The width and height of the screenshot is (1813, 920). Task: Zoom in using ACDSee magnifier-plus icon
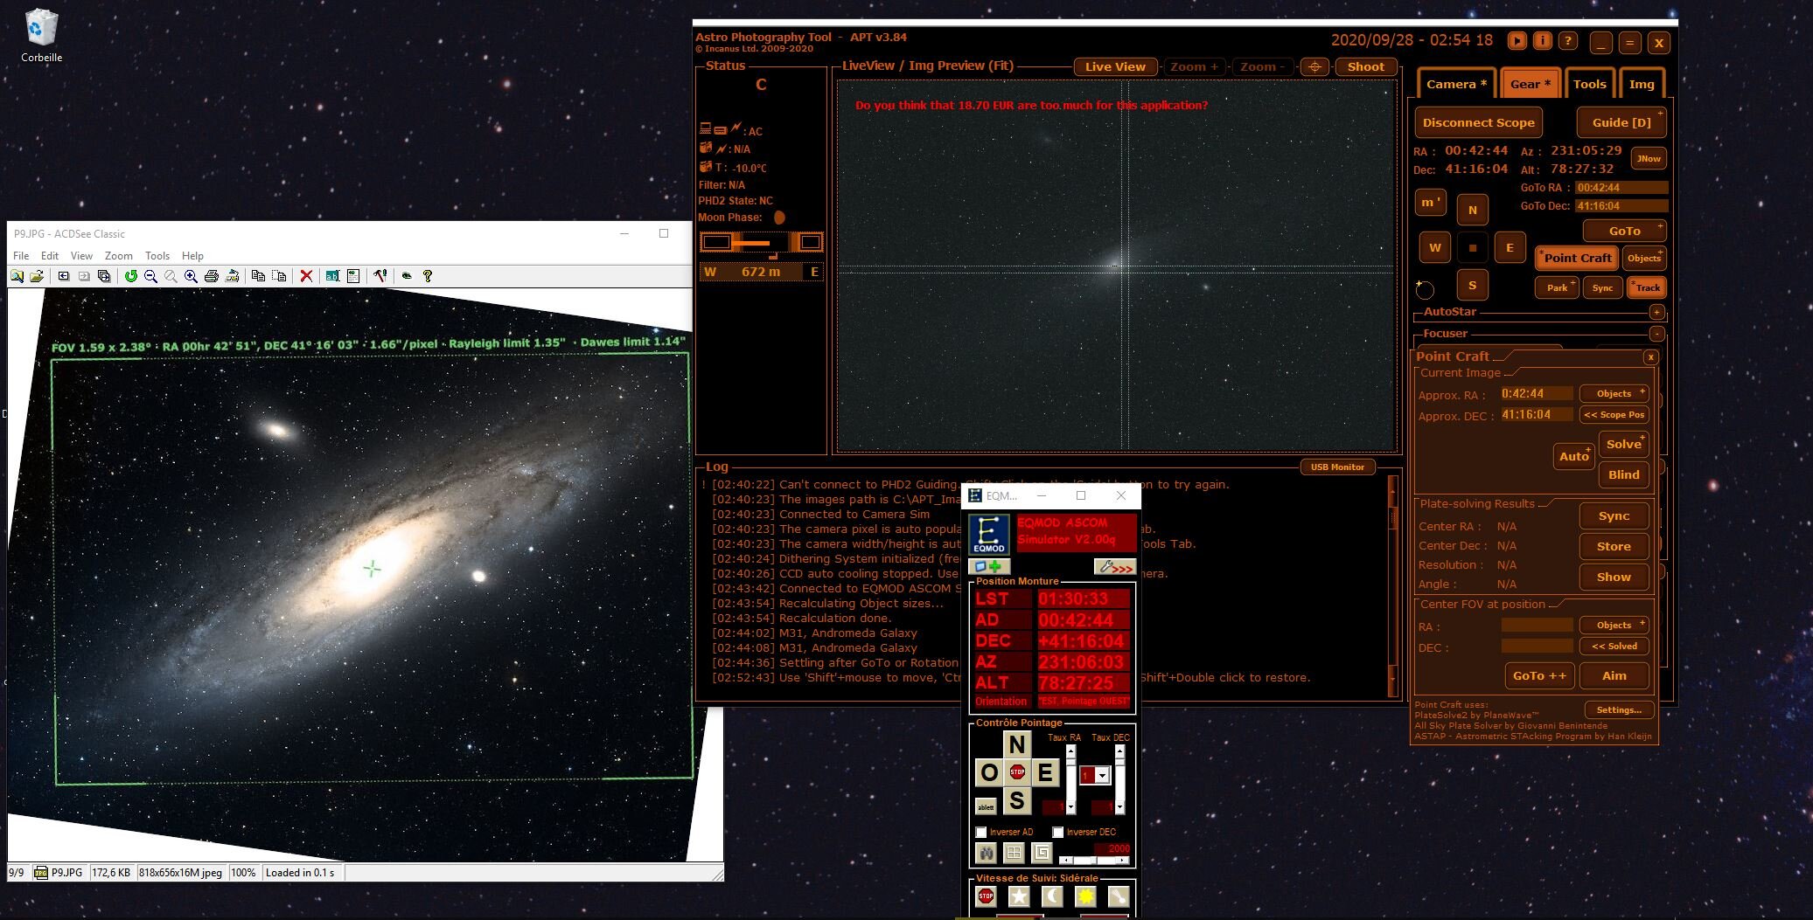(x=191, y=276)
